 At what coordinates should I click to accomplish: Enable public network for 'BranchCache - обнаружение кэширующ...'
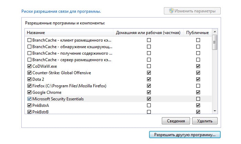coord(198,47)
